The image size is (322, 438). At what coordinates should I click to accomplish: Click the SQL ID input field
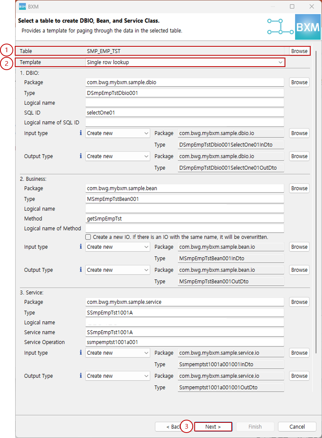click(185, 112)
